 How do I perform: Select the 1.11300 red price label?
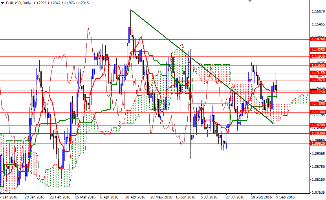[x=317, y=112]
